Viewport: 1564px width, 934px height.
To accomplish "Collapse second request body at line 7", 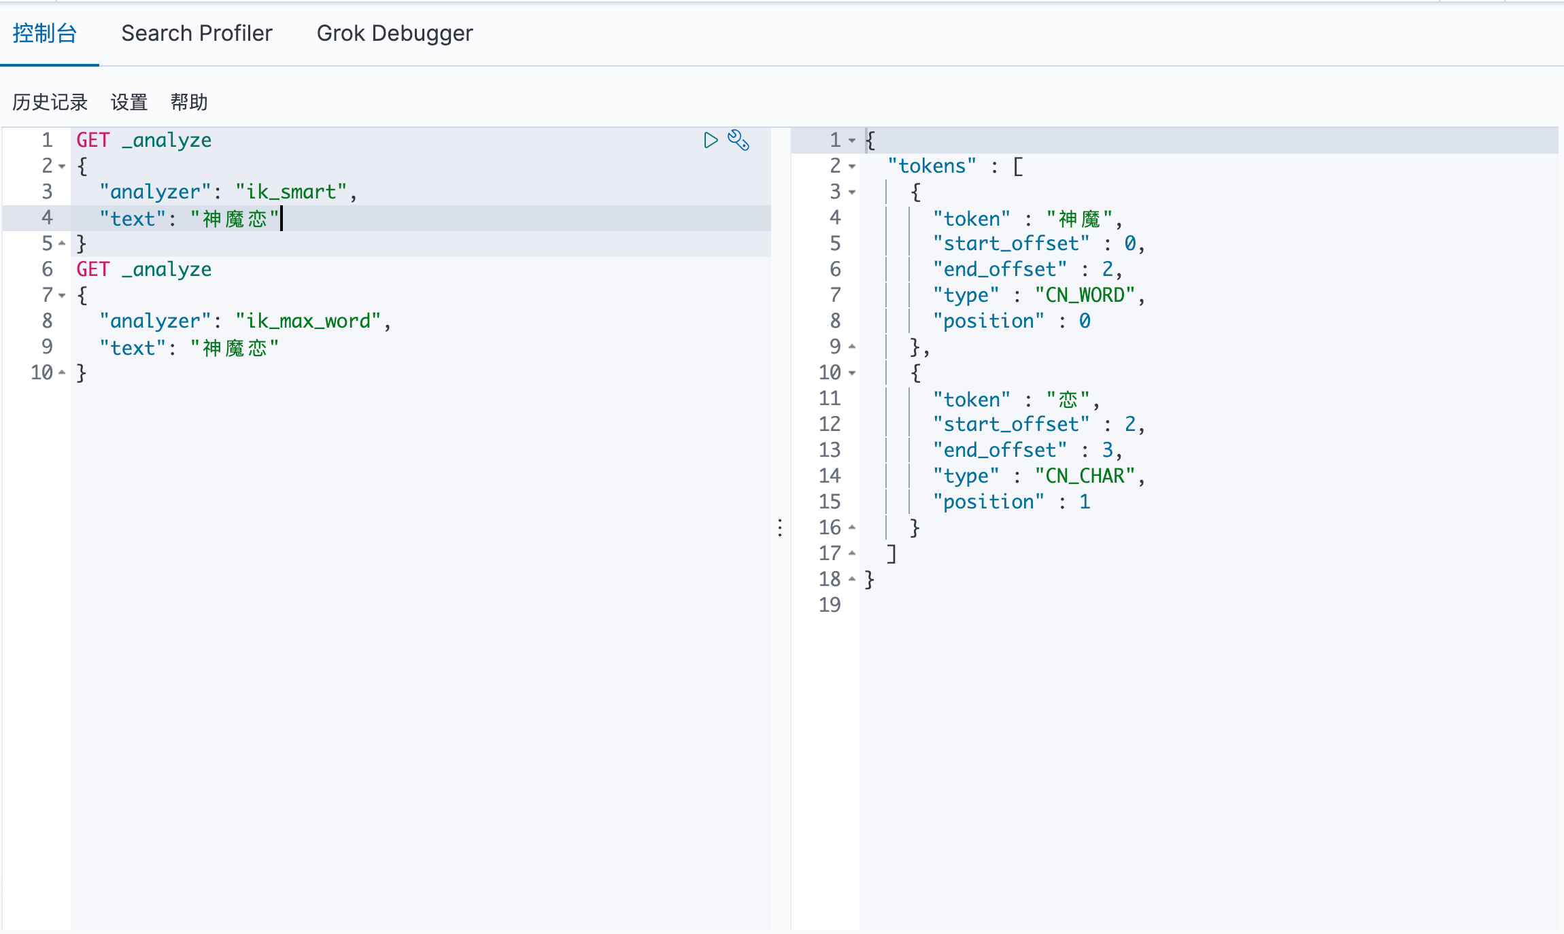I will coord(62,295).
